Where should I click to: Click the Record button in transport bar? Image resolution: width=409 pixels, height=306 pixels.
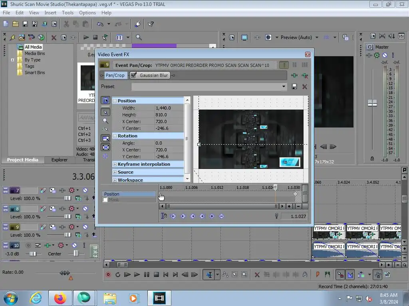(x=108, y=275)
